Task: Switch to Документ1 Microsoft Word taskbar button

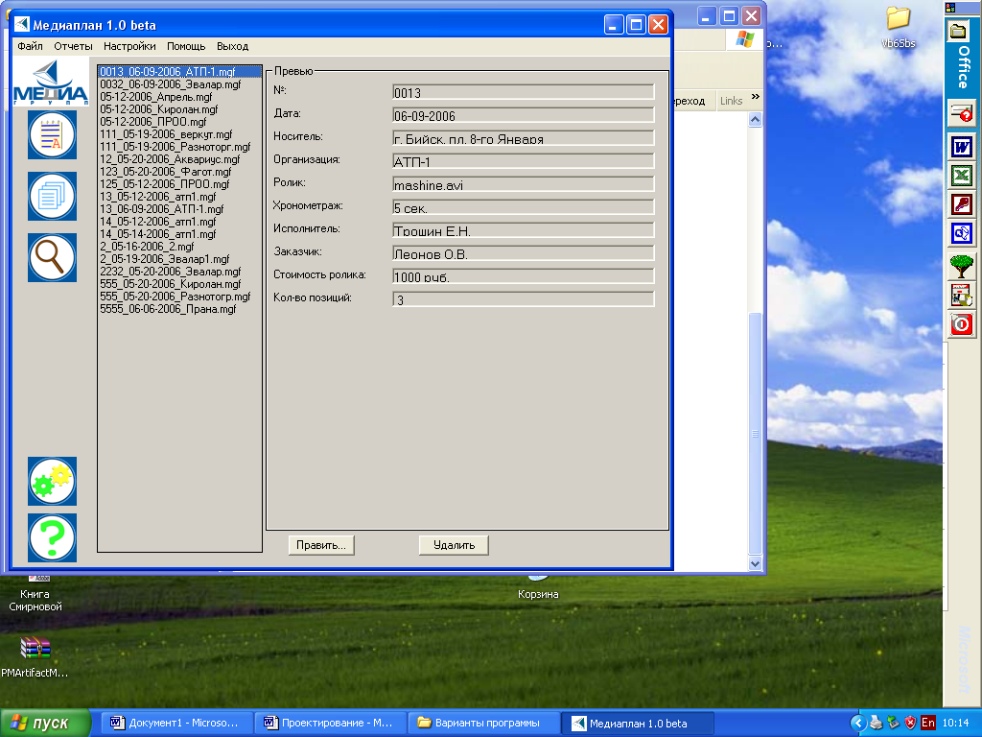Action: click(177, 723)
